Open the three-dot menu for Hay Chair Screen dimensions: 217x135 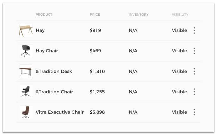click(194, 51)
